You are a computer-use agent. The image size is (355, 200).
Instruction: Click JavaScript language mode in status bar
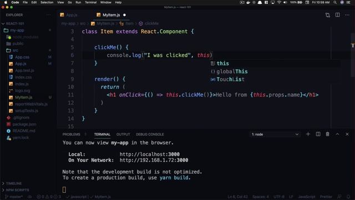pyautogui.click(x=307, y=197)
